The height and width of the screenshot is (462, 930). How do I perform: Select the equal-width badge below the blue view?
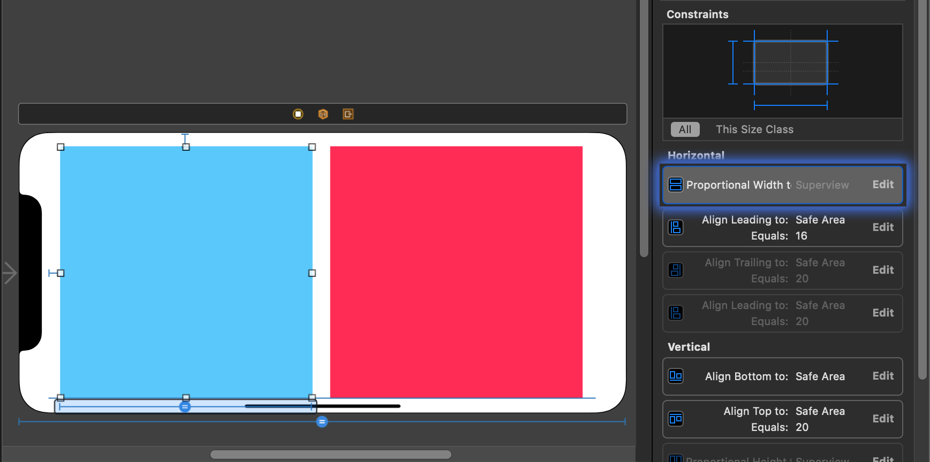185,407
